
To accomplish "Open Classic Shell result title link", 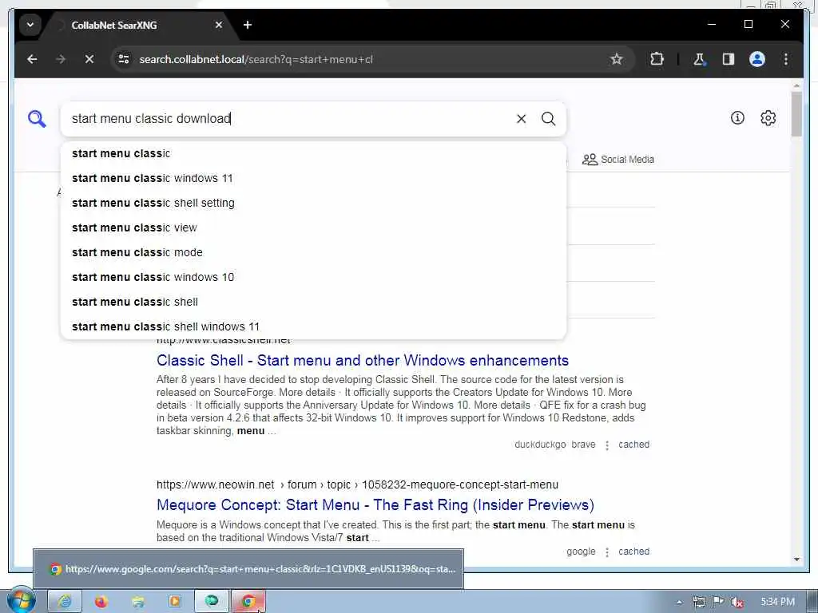I will pos(363,360).
